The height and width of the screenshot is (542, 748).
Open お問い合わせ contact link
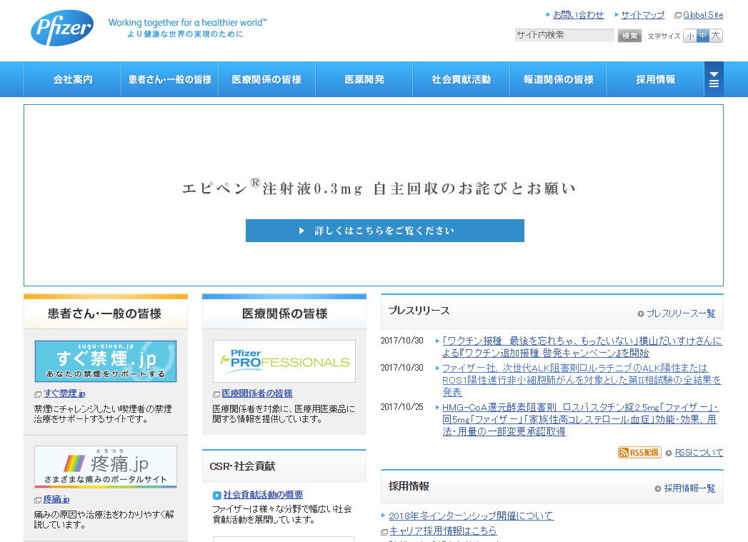578,15
